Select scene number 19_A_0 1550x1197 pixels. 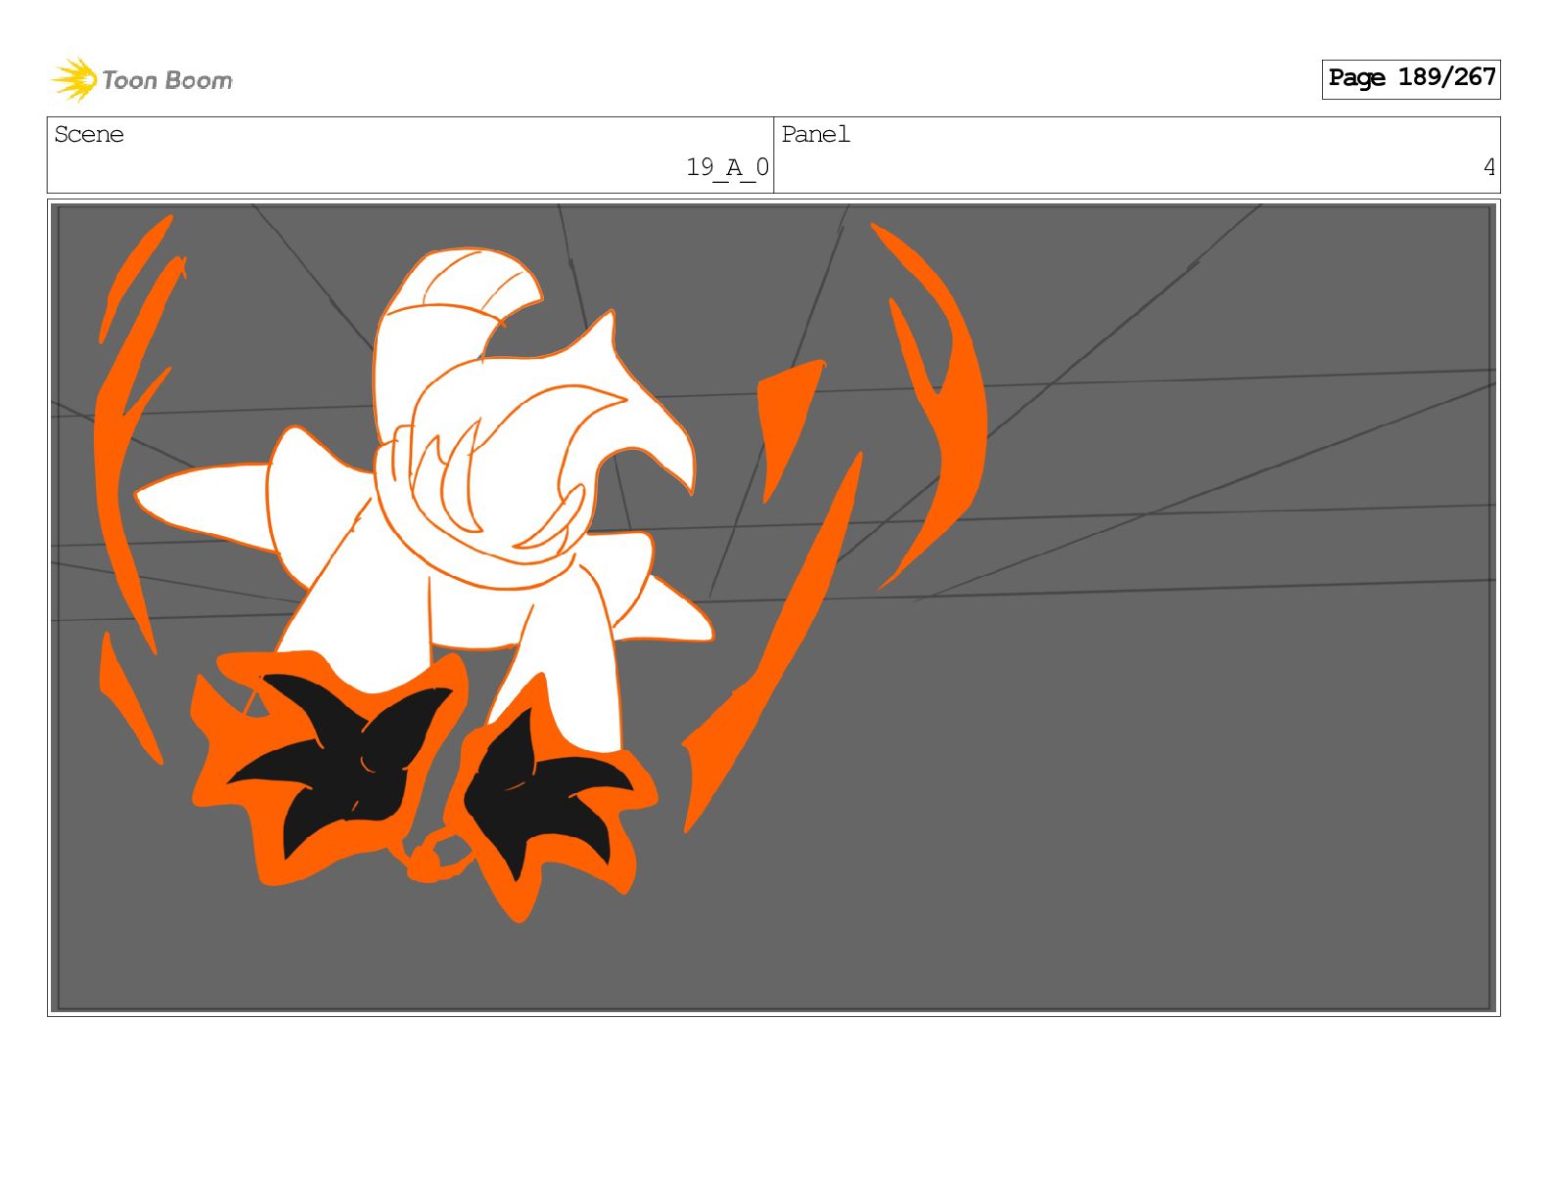pyautogui.click(x=727, y=168)
